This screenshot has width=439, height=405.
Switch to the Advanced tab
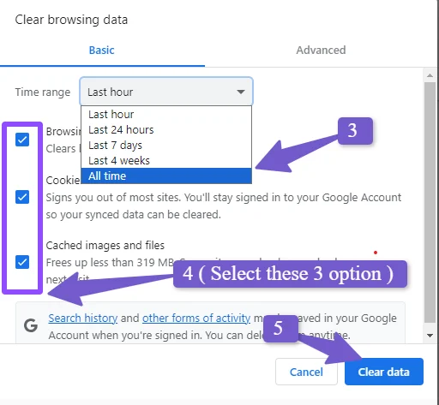coord(321,51)
